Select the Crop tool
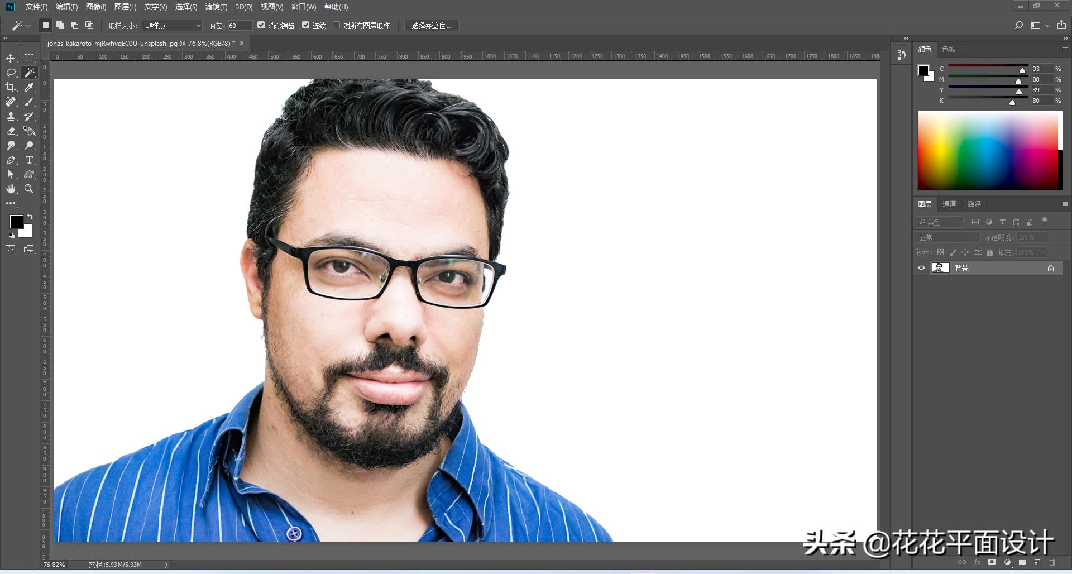The width and height of the screenshot is (1072, 574). click(11, 87)
